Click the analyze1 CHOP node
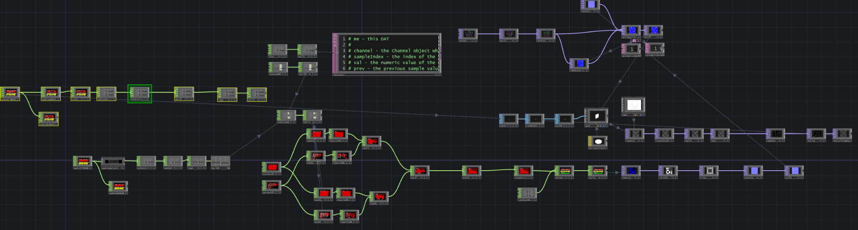 pos(106,94)
